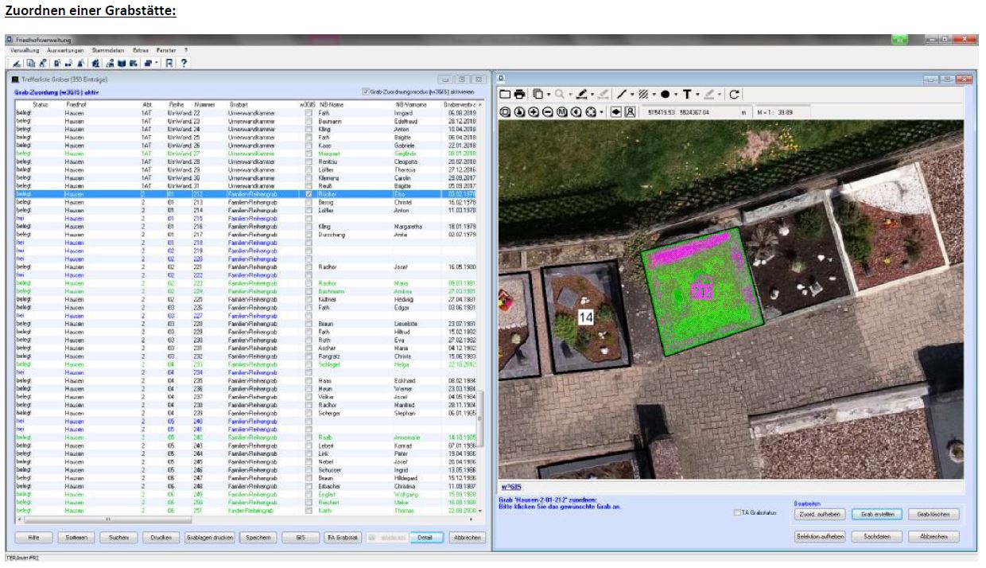Click the zoom in plus circle icon
The width and height of the screenshot is (986, 568).
534,112
